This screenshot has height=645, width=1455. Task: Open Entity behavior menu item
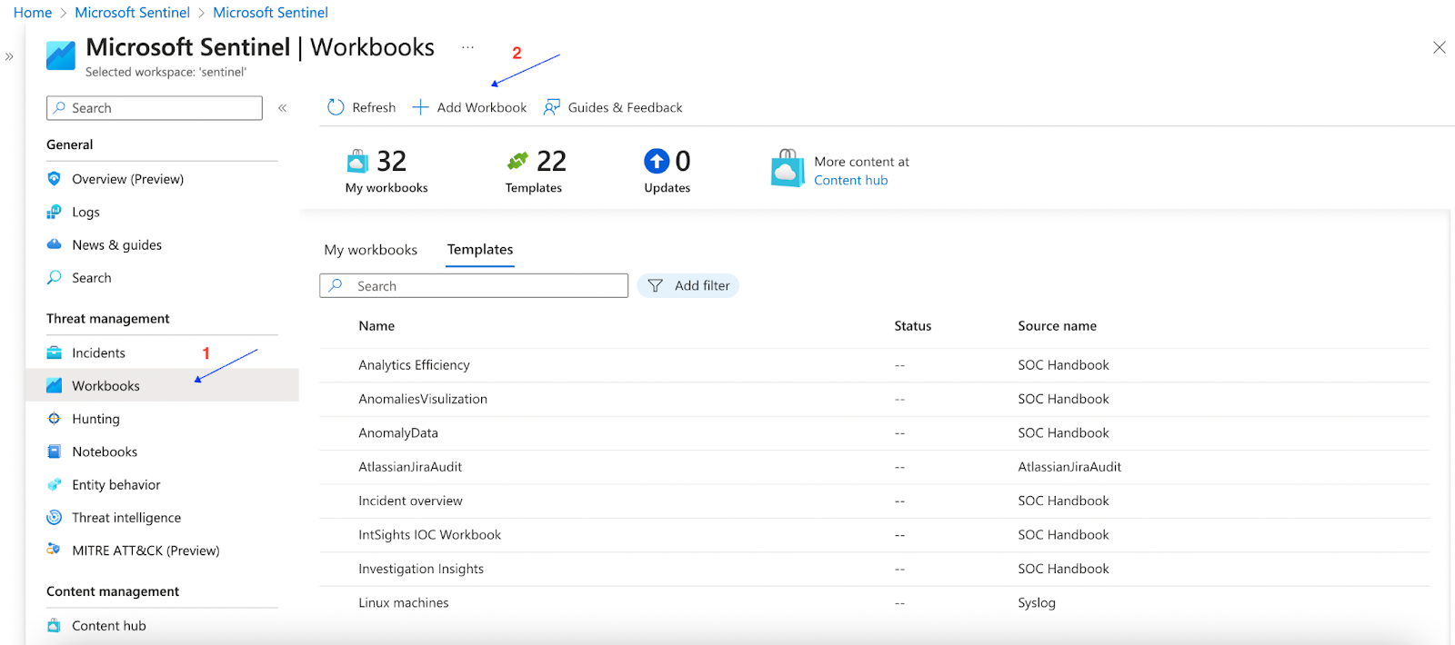[x=115, y=484]
